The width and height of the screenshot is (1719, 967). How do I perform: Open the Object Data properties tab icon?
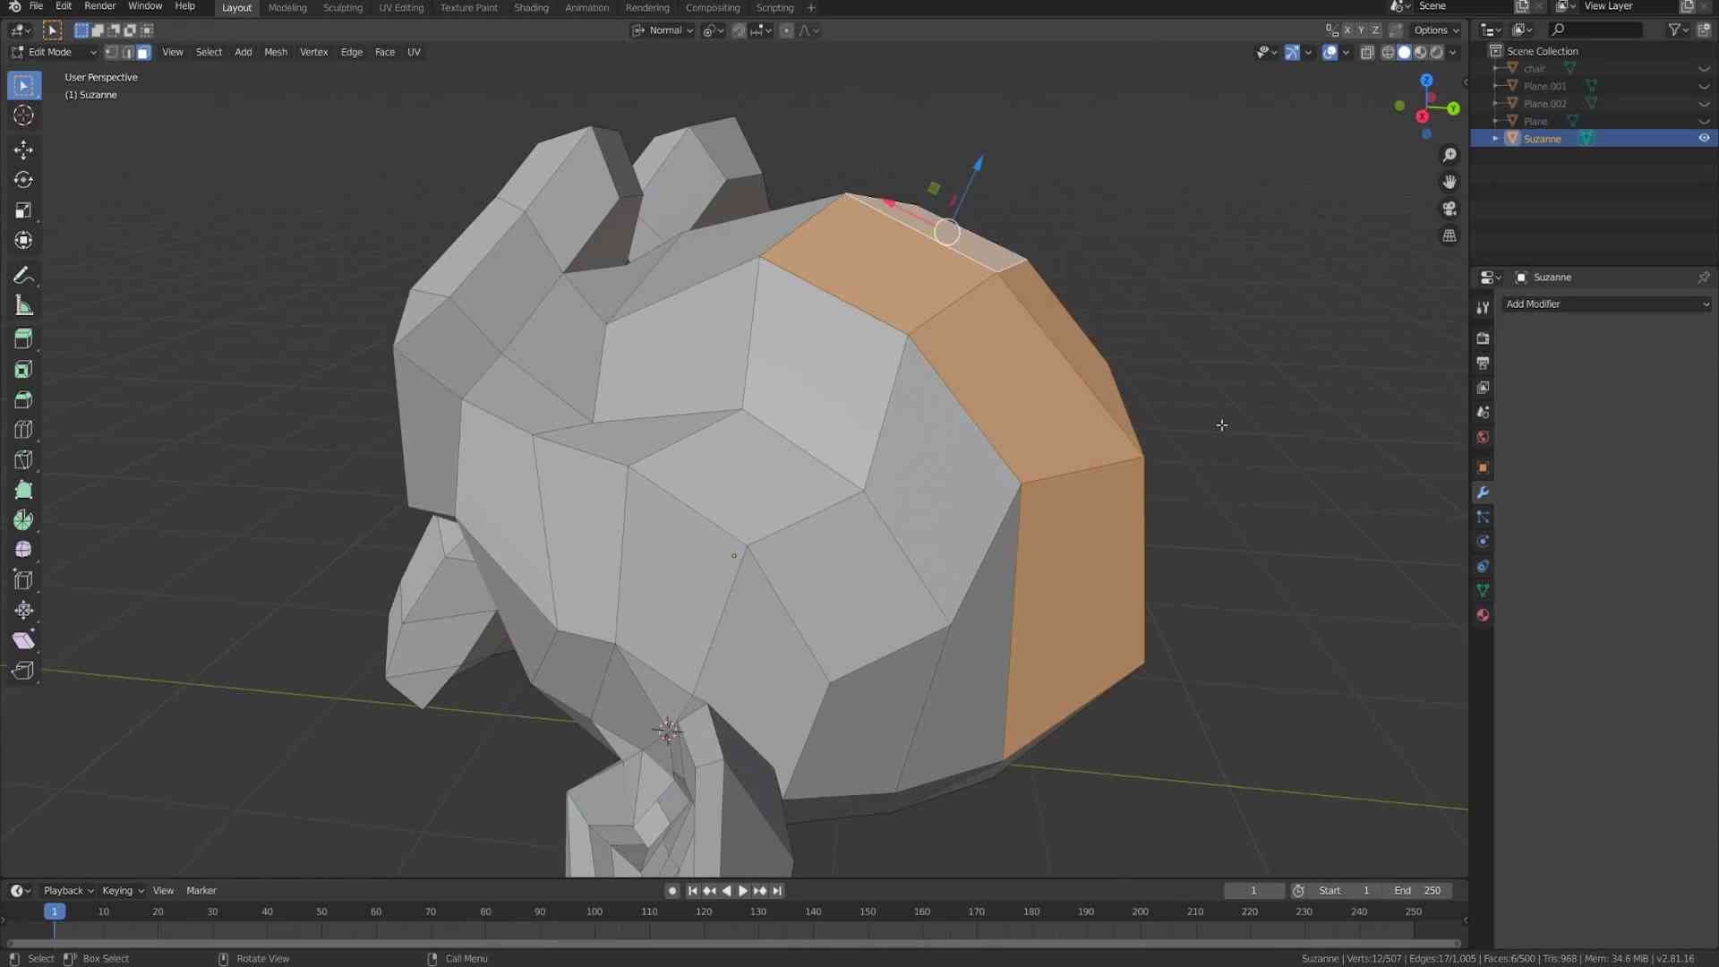[1483, 590]
